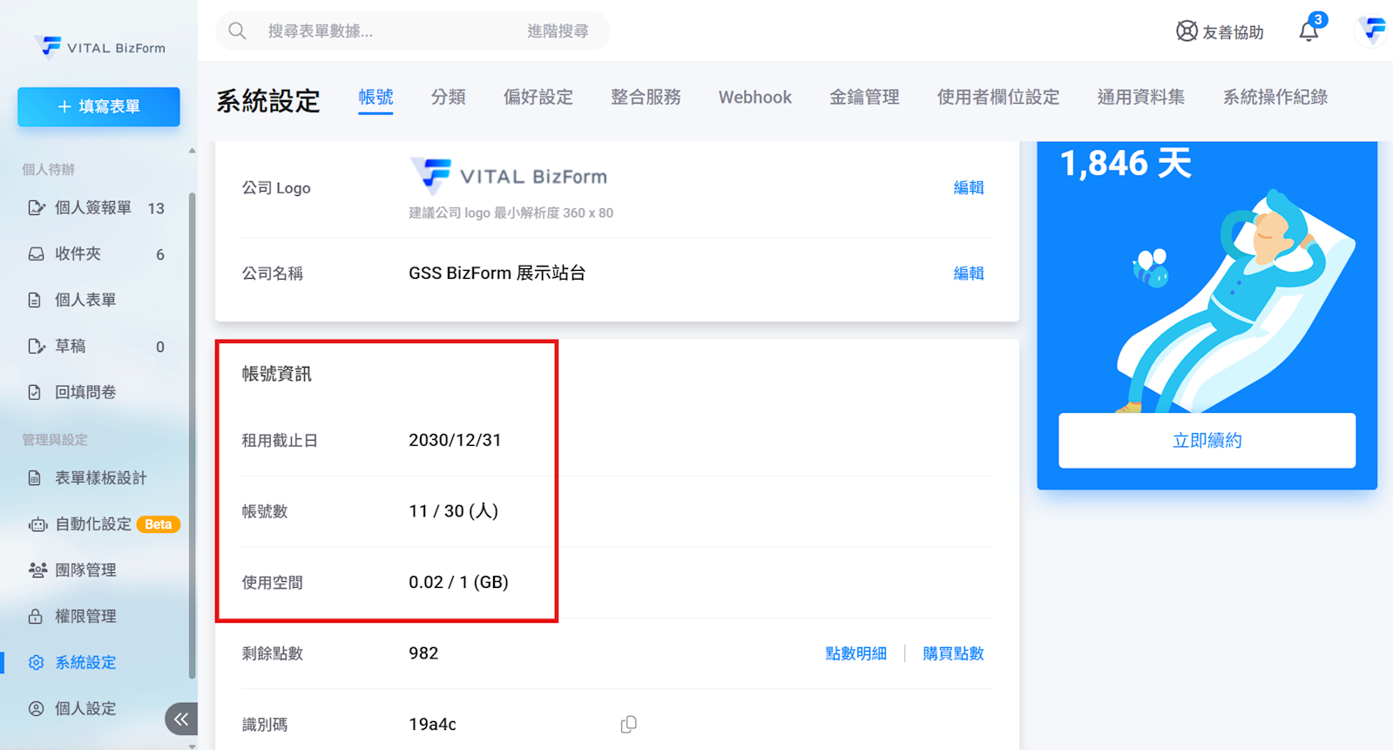
Task: Open the 金鑰管理 tab
Action: pyautogui.click(x=863, y=97)
